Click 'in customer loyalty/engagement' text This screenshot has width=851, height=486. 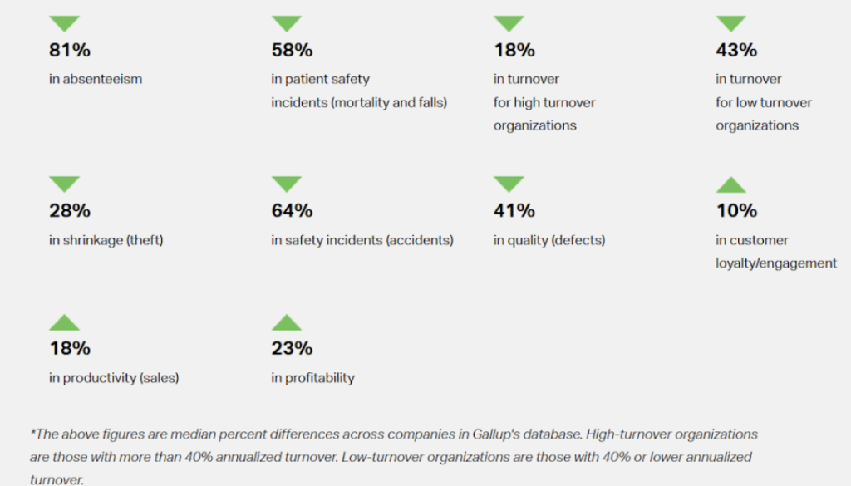776,252
